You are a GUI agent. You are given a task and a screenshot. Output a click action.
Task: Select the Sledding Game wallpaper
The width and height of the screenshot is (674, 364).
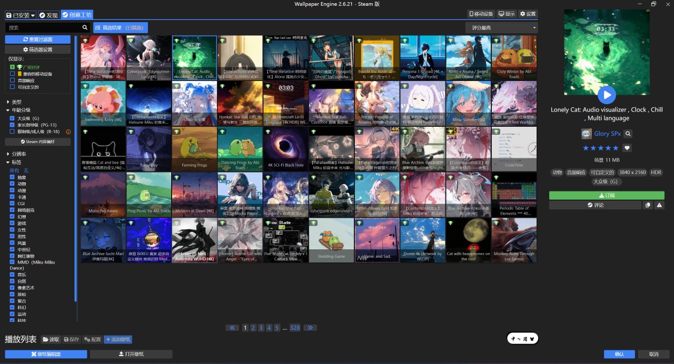tap(331, 240)
